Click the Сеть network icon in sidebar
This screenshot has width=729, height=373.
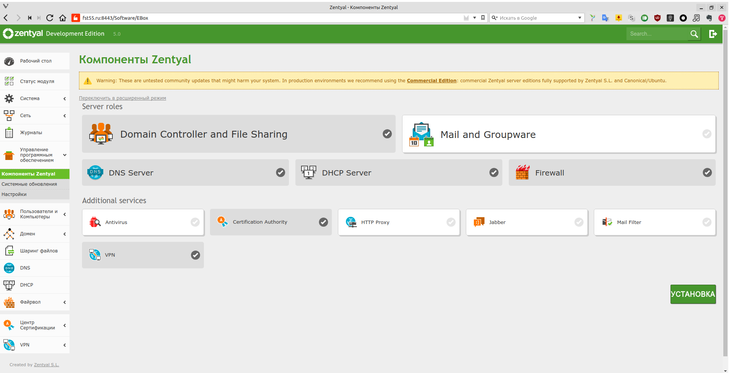click(9, 116)
